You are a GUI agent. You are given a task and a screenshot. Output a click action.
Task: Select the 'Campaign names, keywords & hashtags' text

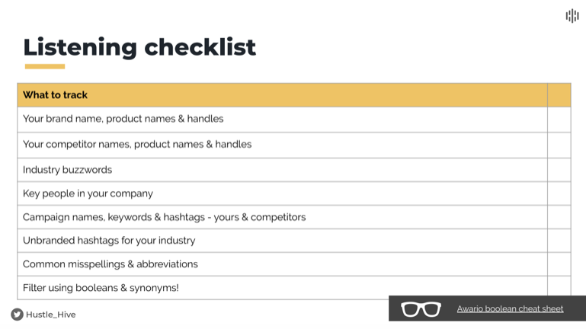click(164, 217)
